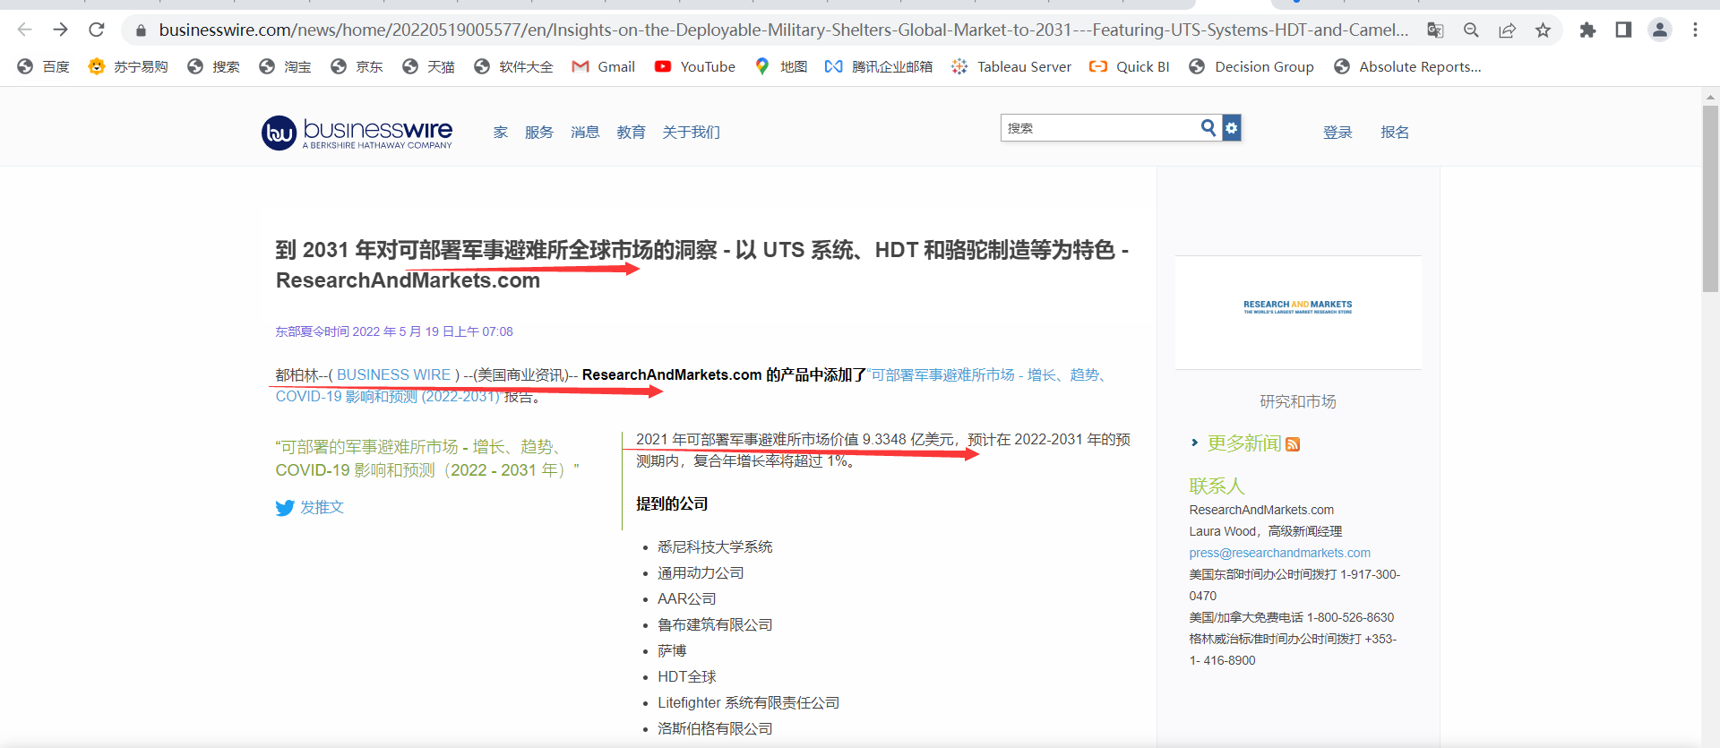1720x748 pixels.
Task: Click the press@researchandmarkets.com email link
Action: point(1280,553)
